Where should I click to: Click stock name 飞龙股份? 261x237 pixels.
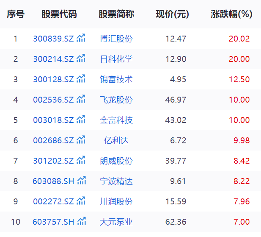click(x=116, y=100)
